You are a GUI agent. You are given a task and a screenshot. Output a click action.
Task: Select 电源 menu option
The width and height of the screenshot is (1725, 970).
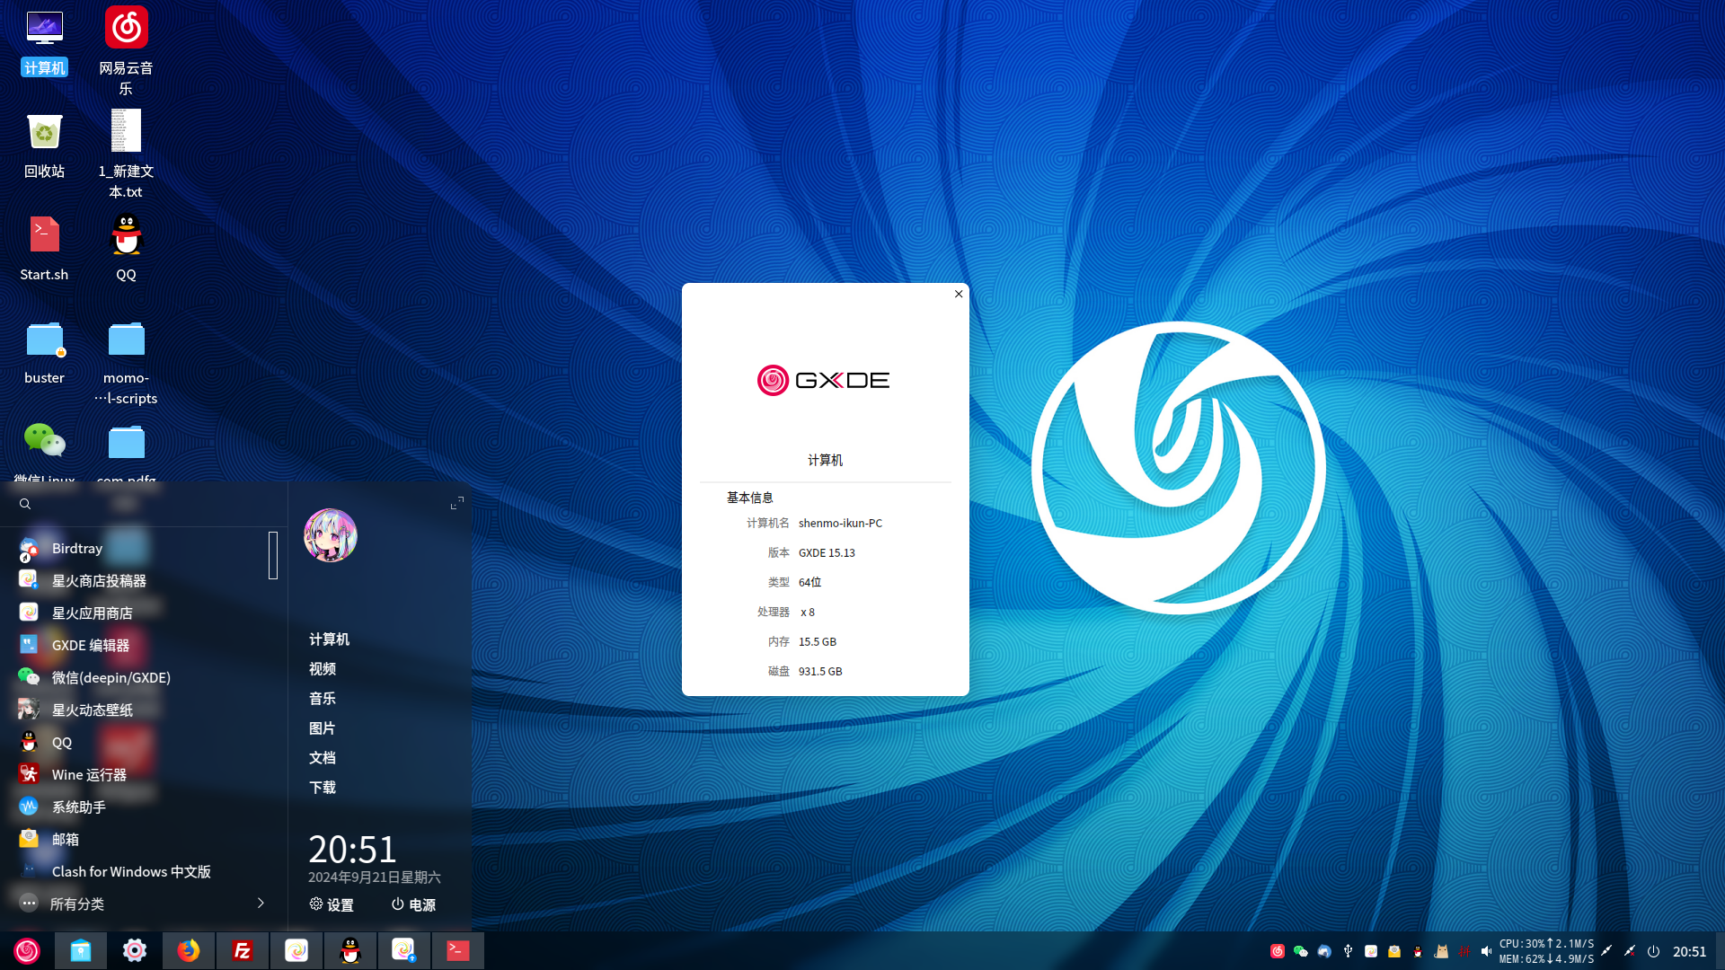pos(413,904)
